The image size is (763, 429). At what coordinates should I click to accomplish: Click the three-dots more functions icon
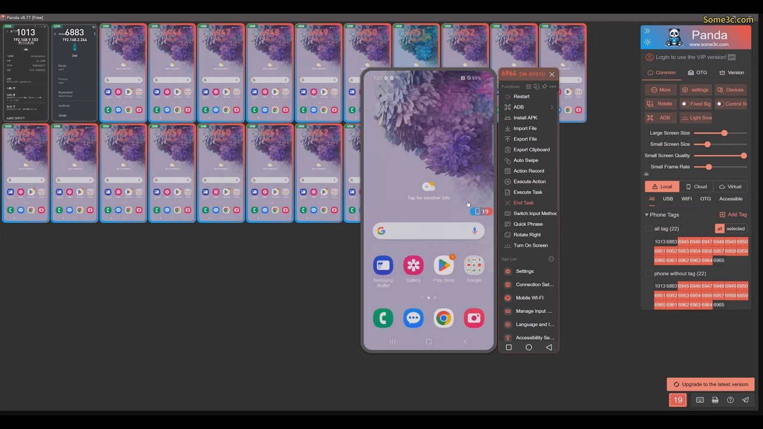[x=553, y=86]
